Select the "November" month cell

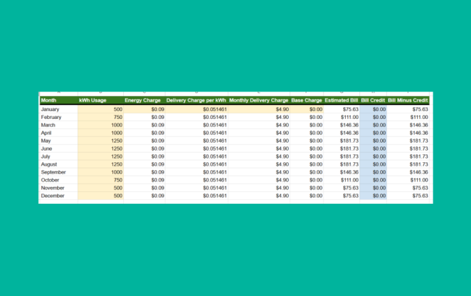pyautogui.click(x=59, y=188)
